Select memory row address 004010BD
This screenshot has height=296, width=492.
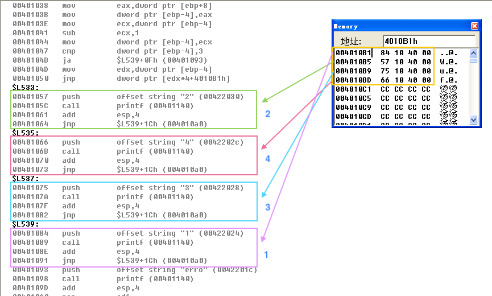point(353,80)
